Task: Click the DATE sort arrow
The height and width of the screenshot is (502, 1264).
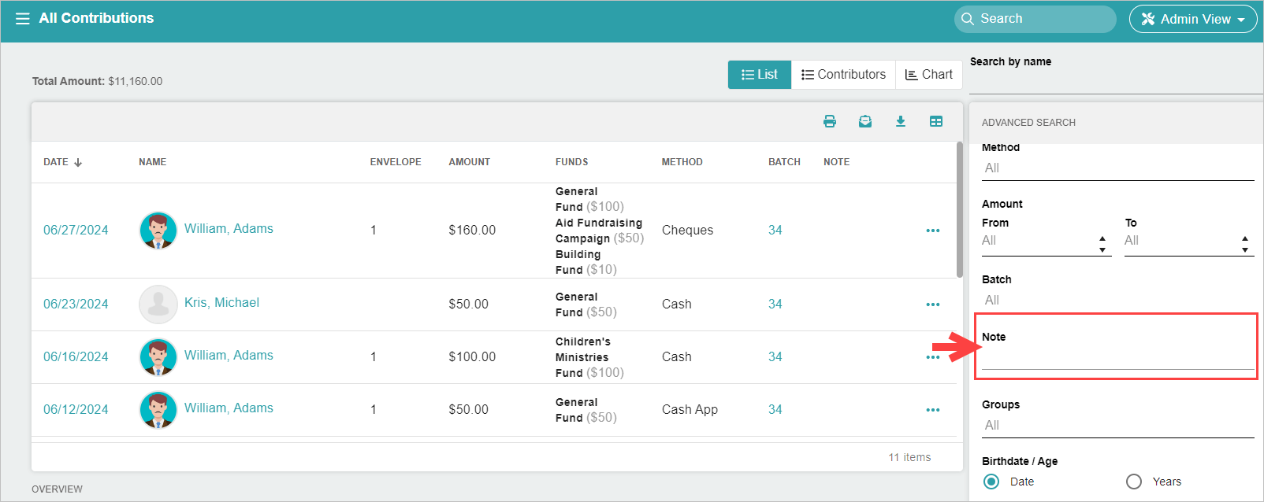Action: point(78,162)
